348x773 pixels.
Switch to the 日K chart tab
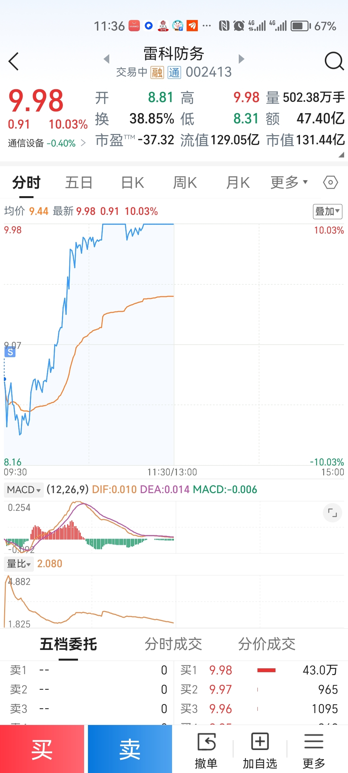click(132, 183)
